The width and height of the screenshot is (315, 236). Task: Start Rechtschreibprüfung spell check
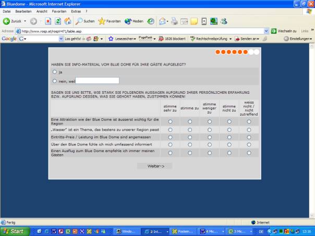coord(209,39)
